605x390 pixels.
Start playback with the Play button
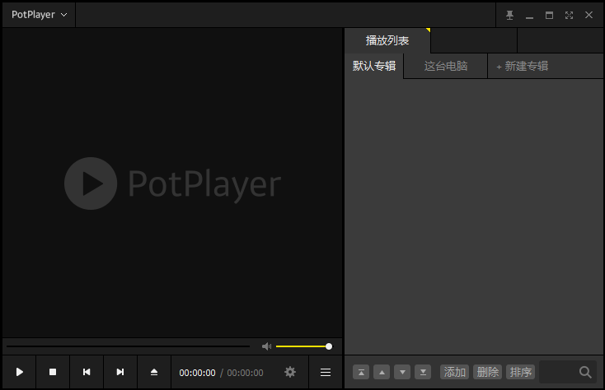coord(19,372)
